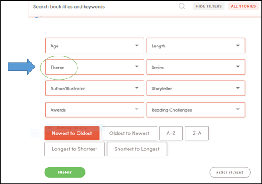Image resolution: width=262 pixels, height=184 pixels.
Task: Expand the Reading Challenges dropdown
Action: [x=195, y=109]
